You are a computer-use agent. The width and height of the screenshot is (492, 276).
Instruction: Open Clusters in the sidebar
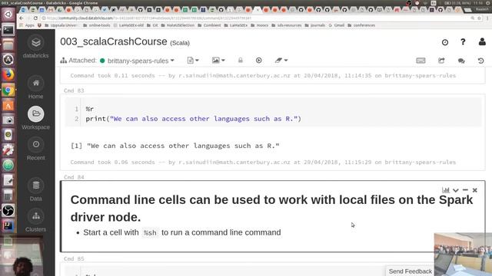[36, 220]
